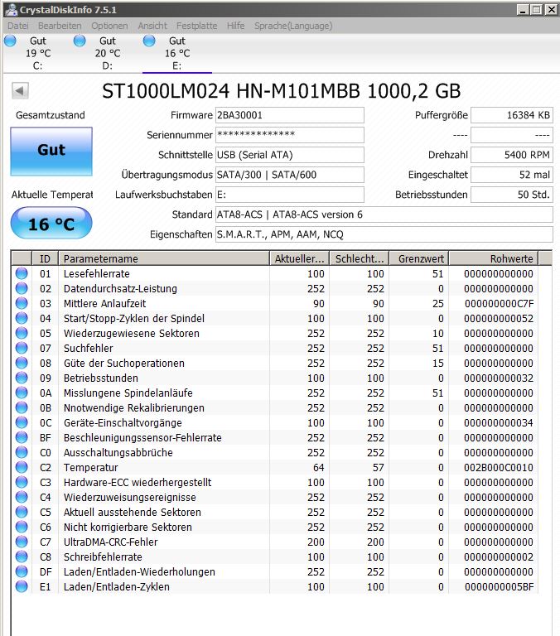Click status icon of Datendurchsatz-Leistung row
Viewport: 560px width, 636px height.
click(22, 289)
